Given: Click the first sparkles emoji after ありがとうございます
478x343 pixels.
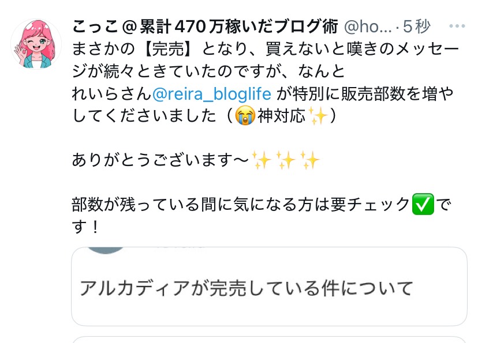Looking at the screenshot, I should [x=262, y=160].
